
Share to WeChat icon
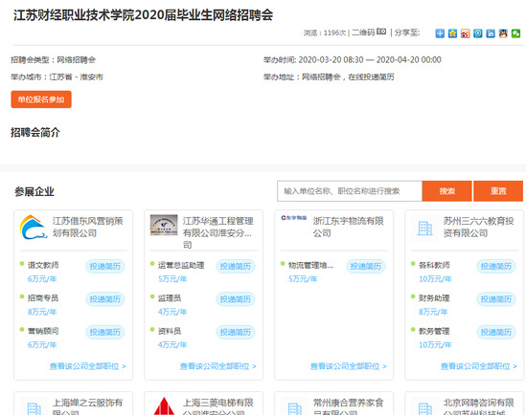(515, 33)
